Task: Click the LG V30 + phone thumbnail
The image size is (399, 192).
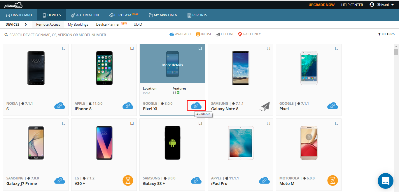Action: [x=104, y=143]
